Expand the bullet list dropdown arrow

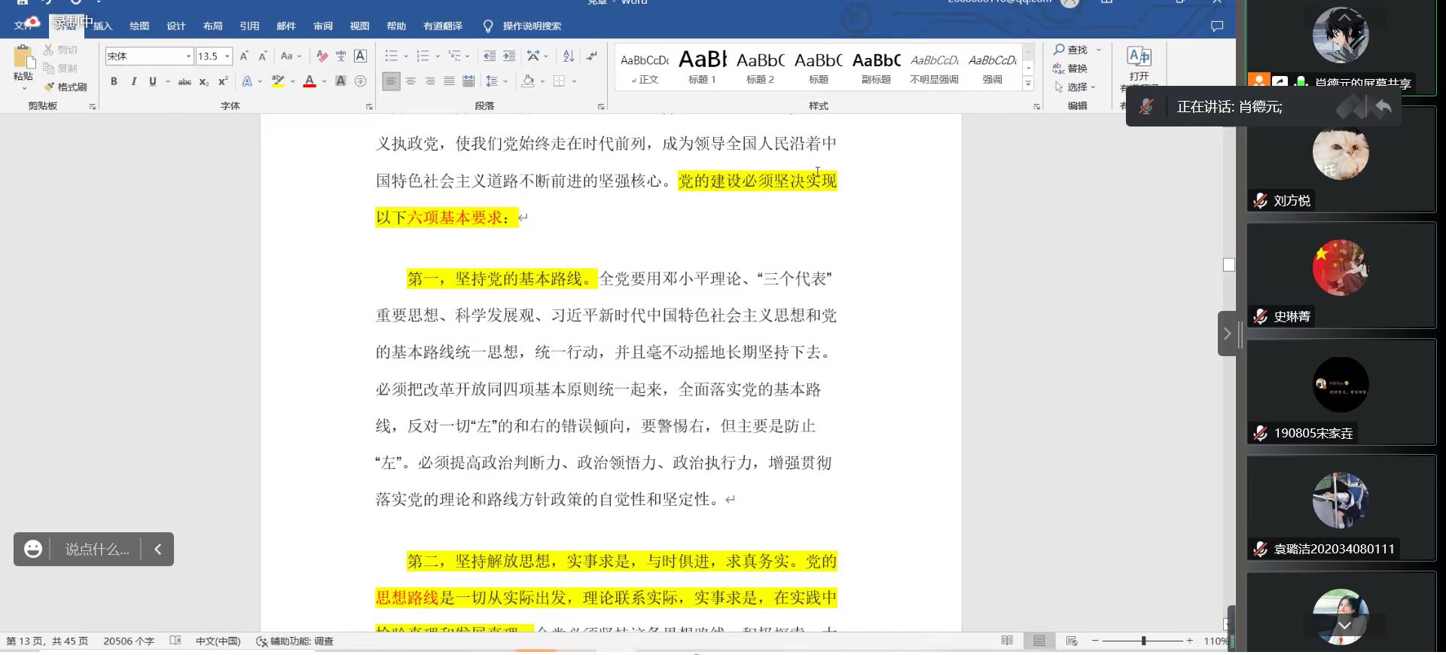pos(406,56)
